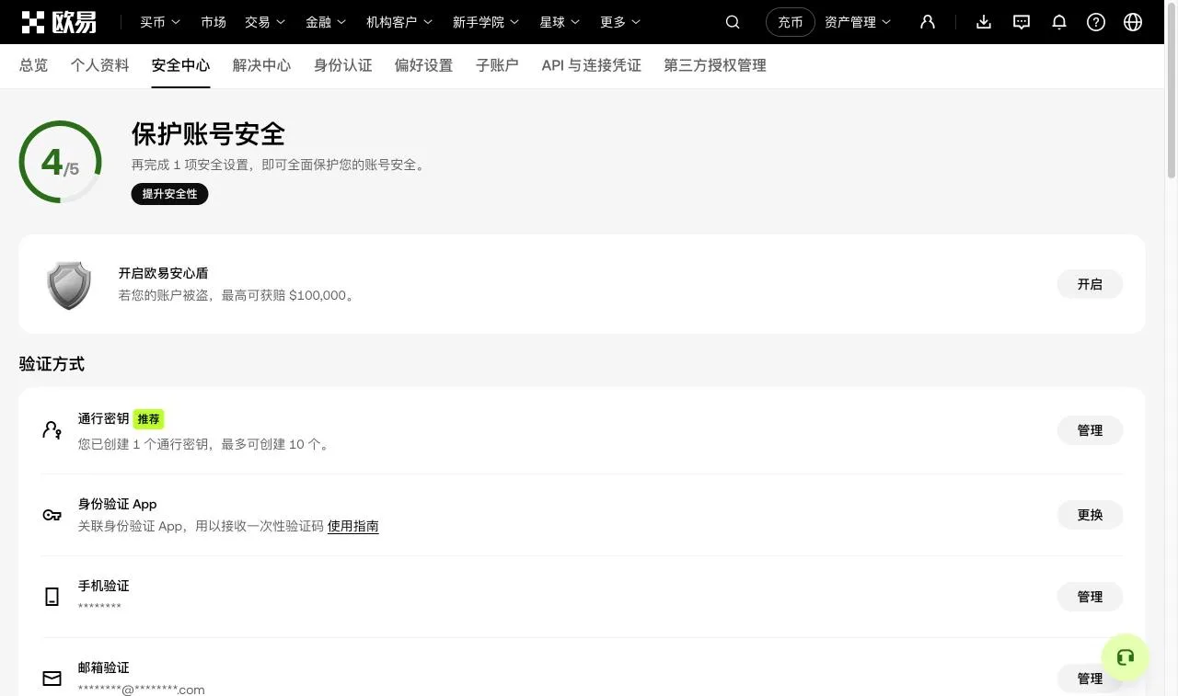Switch to the 子账户 tab
This screenshot has width=1178, height=696.
[498, 65]
